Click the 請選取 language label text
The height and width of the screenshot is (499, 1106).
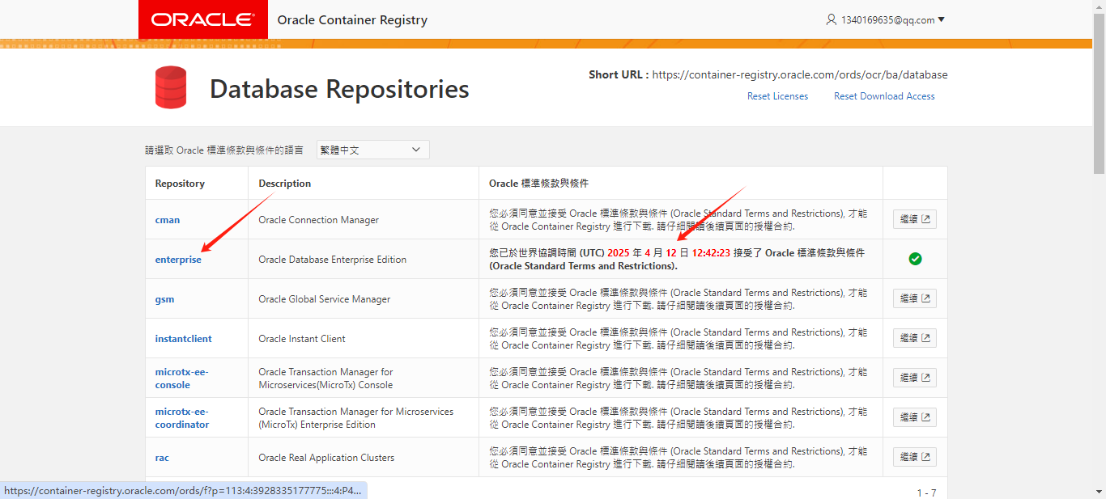224,150
